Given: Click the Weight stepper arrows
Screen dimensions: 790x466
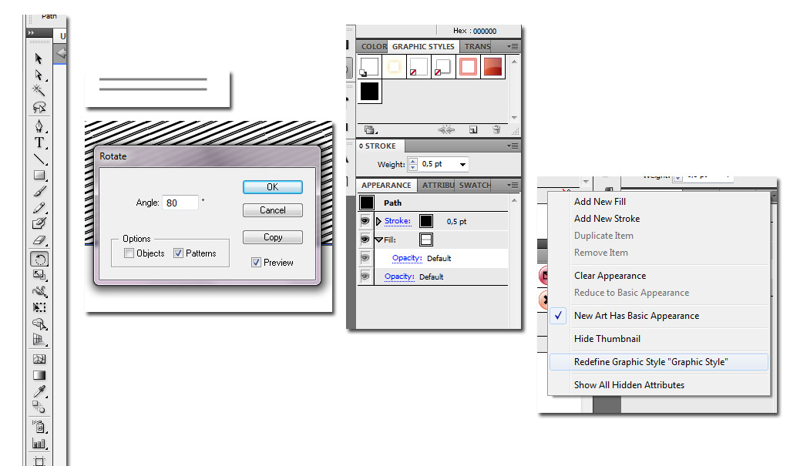Looking at the screenshot, I should pos(412,165).
